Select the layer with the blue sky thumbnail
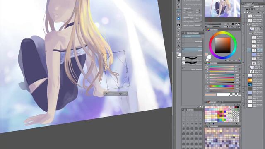 250,84
